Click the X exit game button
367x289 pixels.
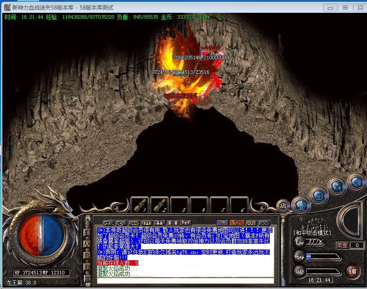(264, 223)
